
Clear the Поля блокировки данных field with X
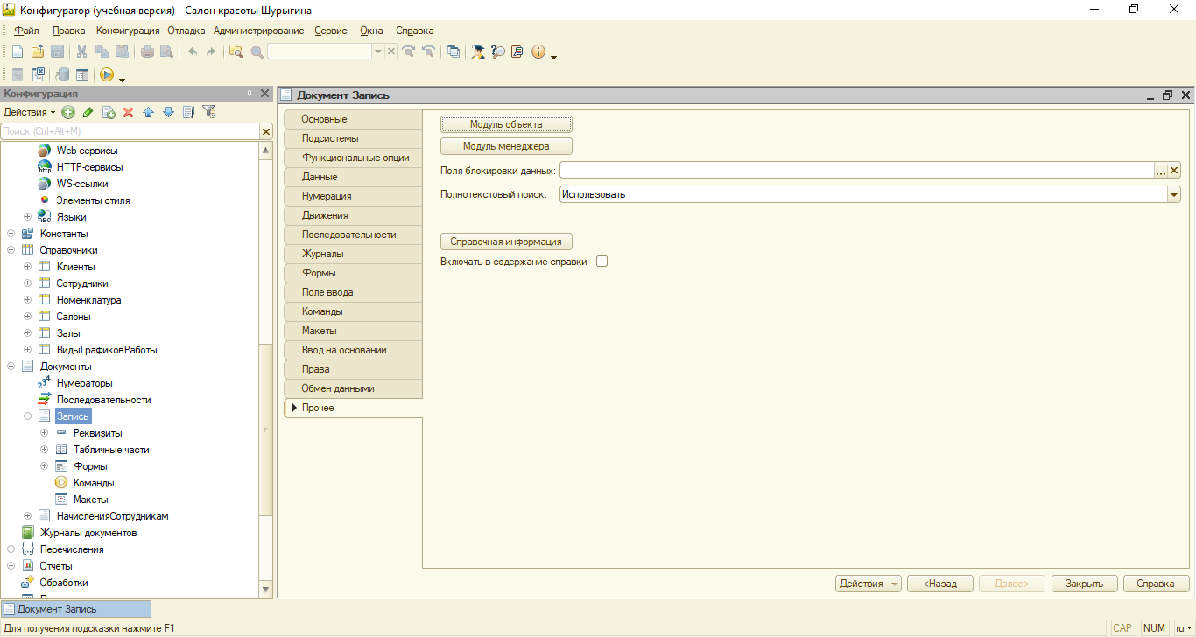click(1175, 171)
